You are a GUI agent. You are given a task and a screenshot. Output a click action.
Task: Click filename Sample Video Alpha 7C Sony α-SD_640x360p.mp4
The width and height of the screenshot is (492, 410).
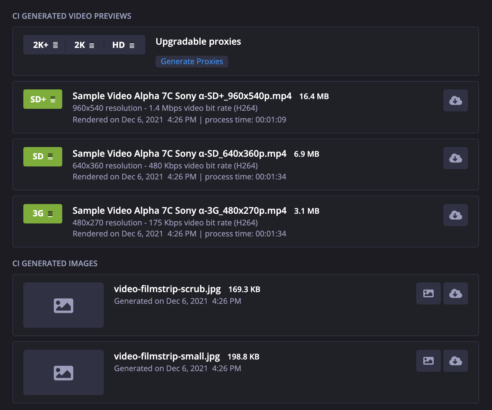click(179, 154)
